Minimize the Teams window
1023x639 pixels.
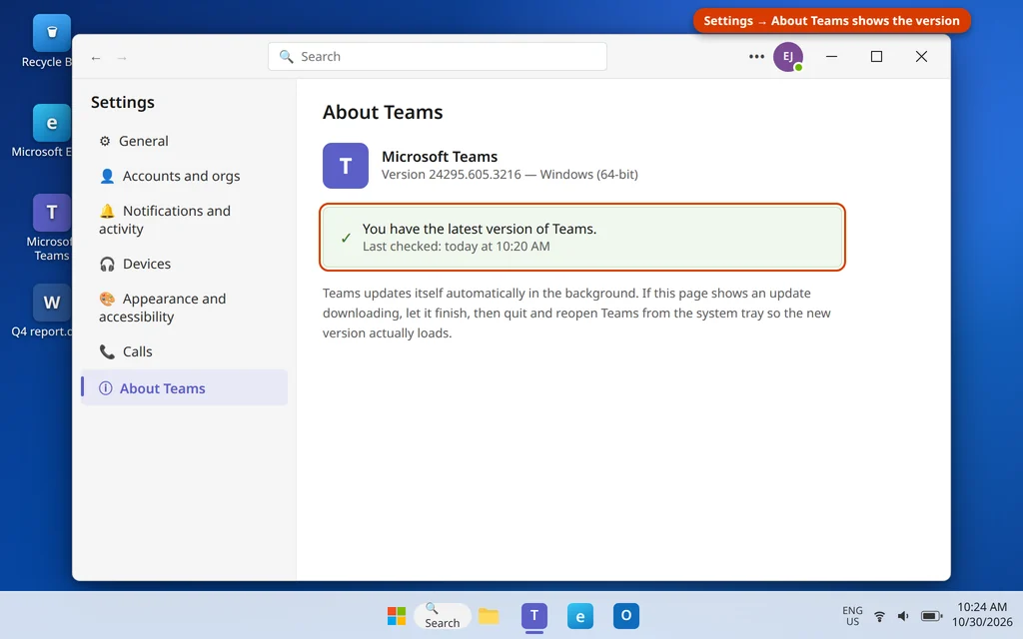pos(832,57)
